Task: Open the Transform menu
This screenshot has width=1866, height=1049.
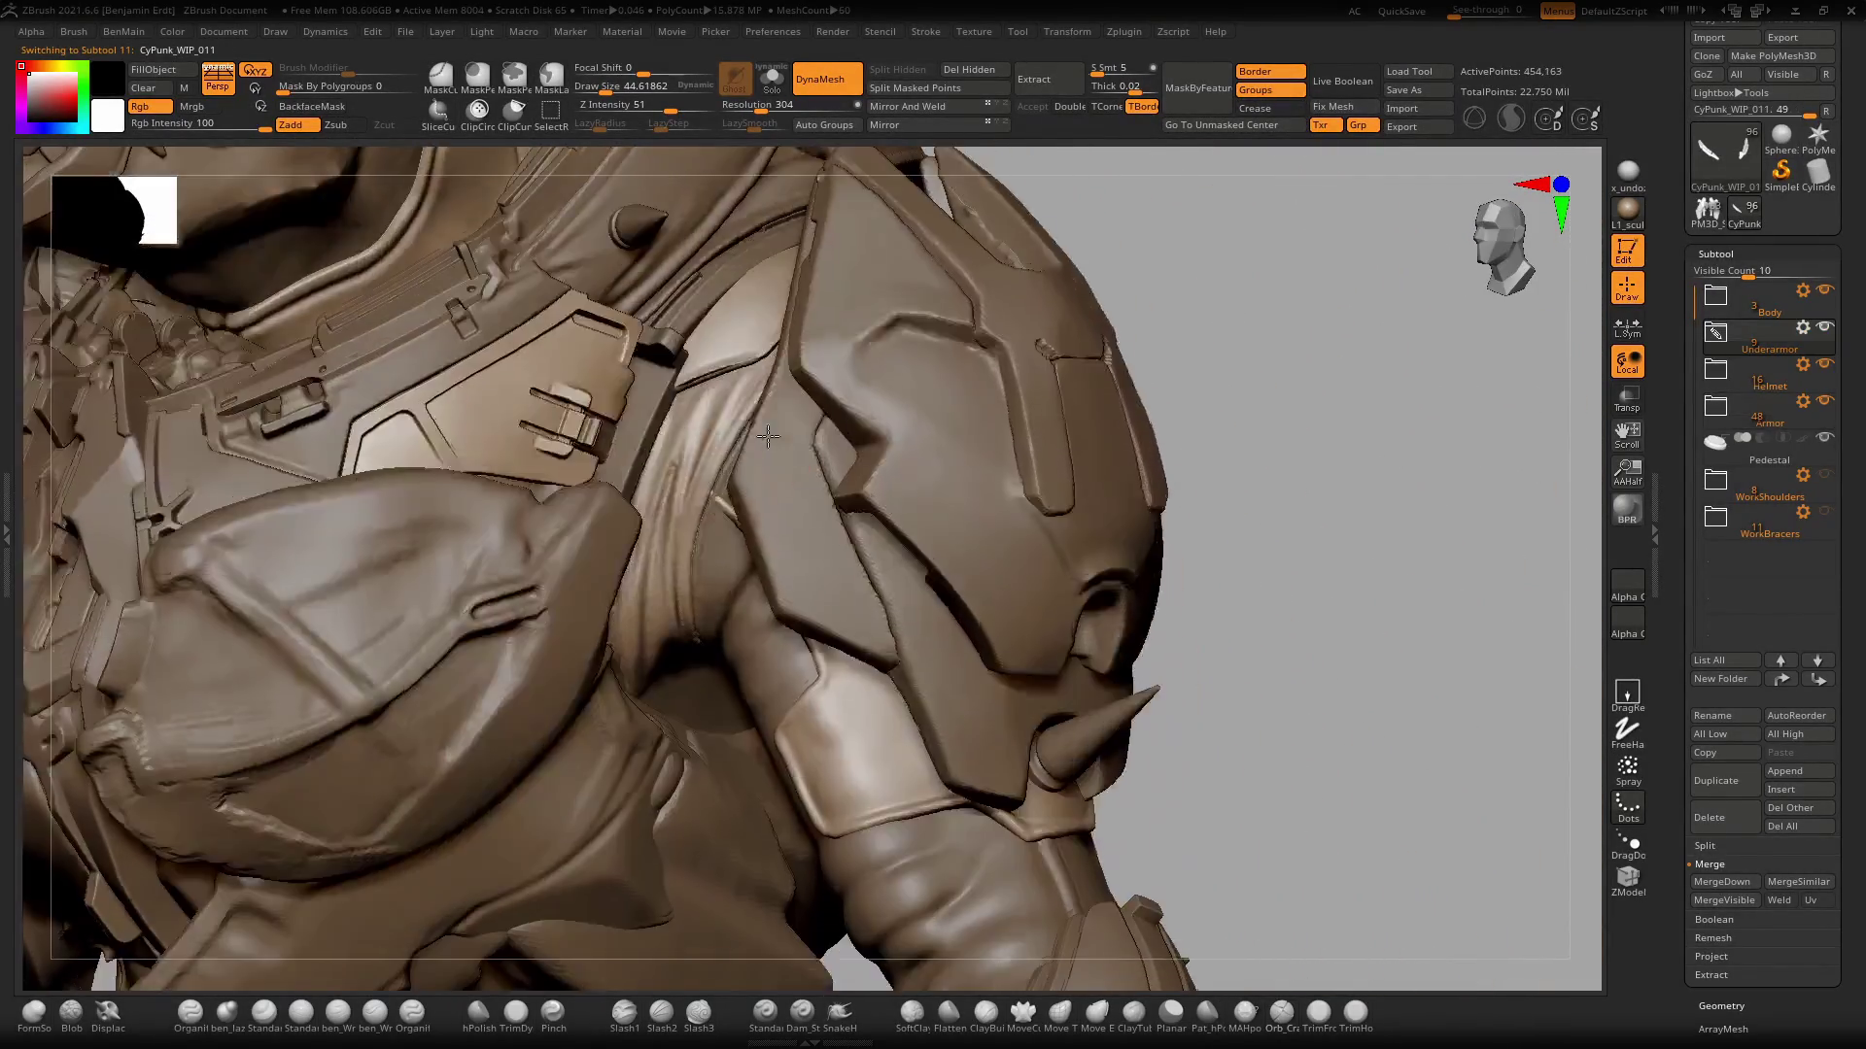Action: [1067, 31]
